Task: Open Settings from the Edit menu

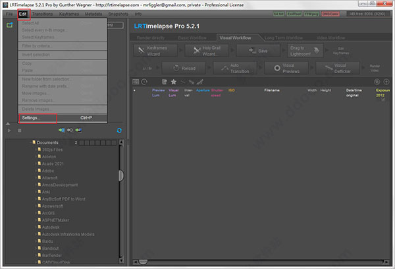Action: [x=63, y=118]
